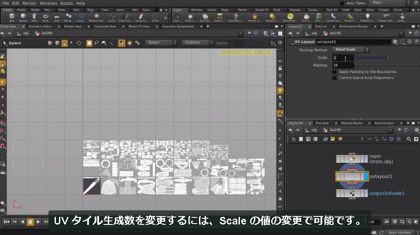
Task: Select the Area Light shelf icon
Action: tap(219, 18)
